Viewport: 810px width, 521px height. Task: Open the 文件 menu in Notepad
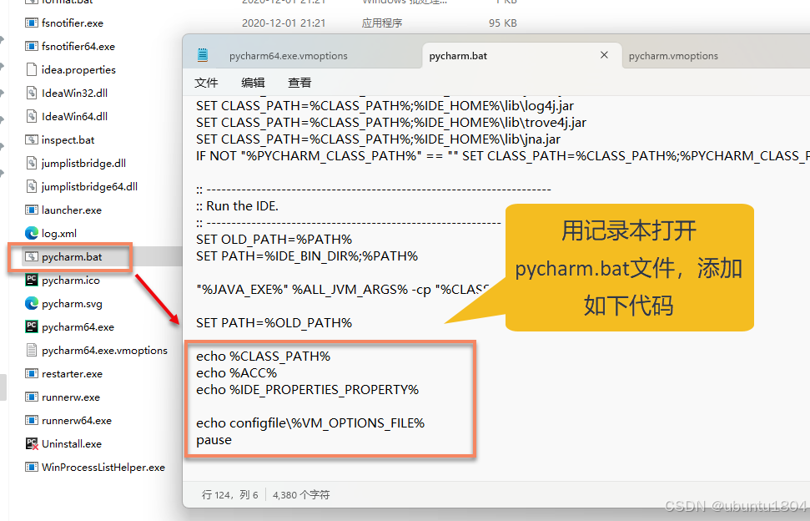tap(206, 83)
